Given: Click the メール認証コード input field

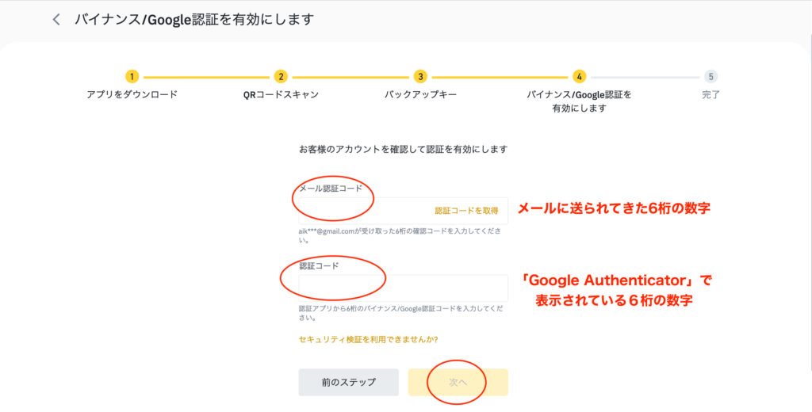Looking at the screenshot, I should (403, 211).
